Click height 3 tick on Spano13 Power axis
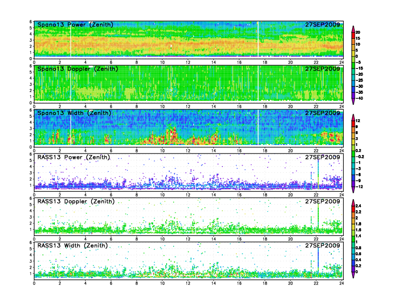Image resolution: width=394 pixels, height=304 pixels. tap(31, 40)
